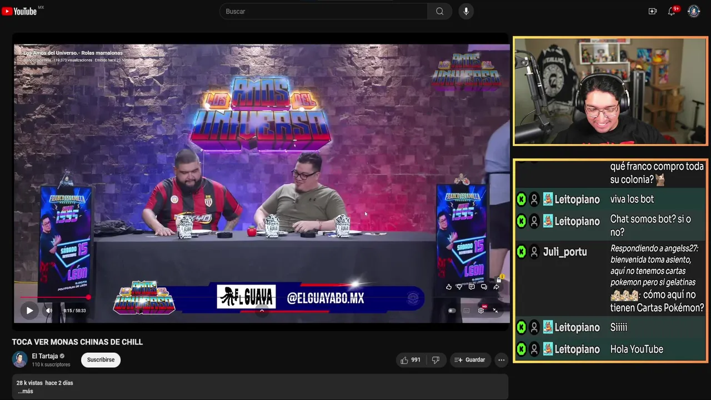Mute the video with speaker icon
Image resolution: width=711 pixels, height=400 pixels.
click(49, 311)
